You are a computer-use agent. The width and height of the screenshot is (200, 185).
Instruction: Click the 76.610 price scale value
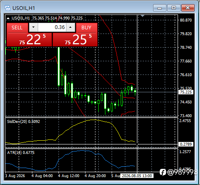click(x=186, y=75)
